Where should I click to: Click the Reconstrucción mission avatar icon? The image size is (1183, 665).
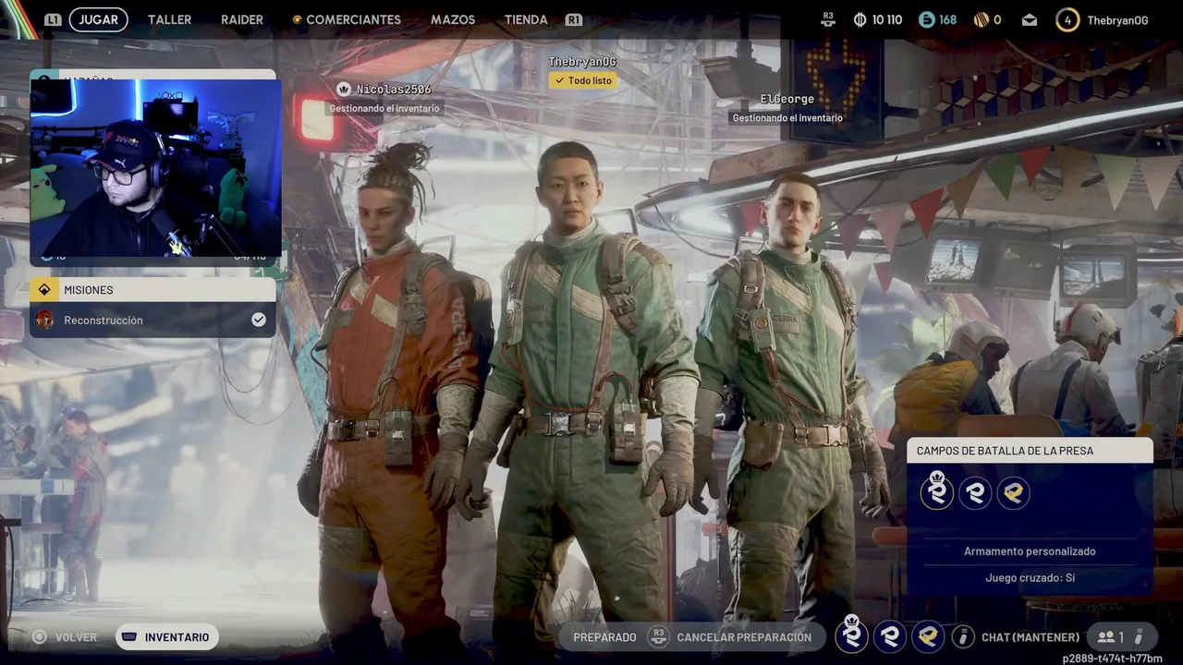tap(44, 320)
